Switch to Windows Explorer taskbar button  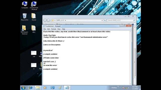(x=38, y=88)
